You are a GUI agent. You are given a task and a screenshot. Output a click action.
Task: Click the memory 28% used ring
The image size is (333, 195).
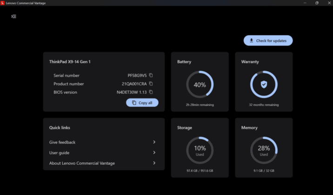pos(264,150)
